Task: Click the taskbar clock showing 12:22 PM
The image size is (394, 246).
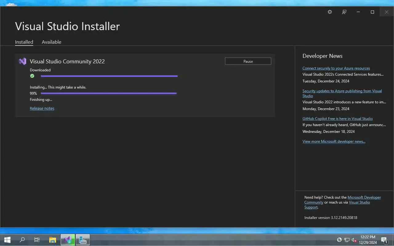Action: [x=368, y=240]
